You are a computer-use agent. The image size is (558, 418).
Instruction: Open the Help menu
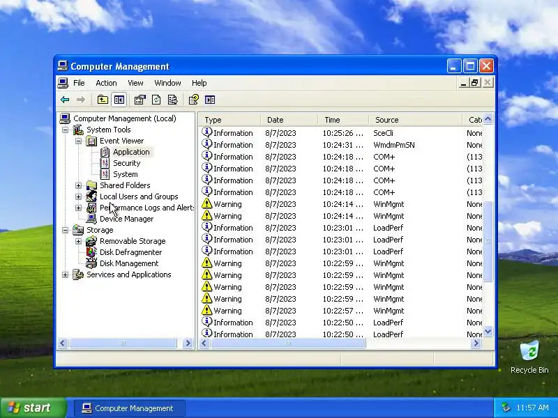(199, 83)
